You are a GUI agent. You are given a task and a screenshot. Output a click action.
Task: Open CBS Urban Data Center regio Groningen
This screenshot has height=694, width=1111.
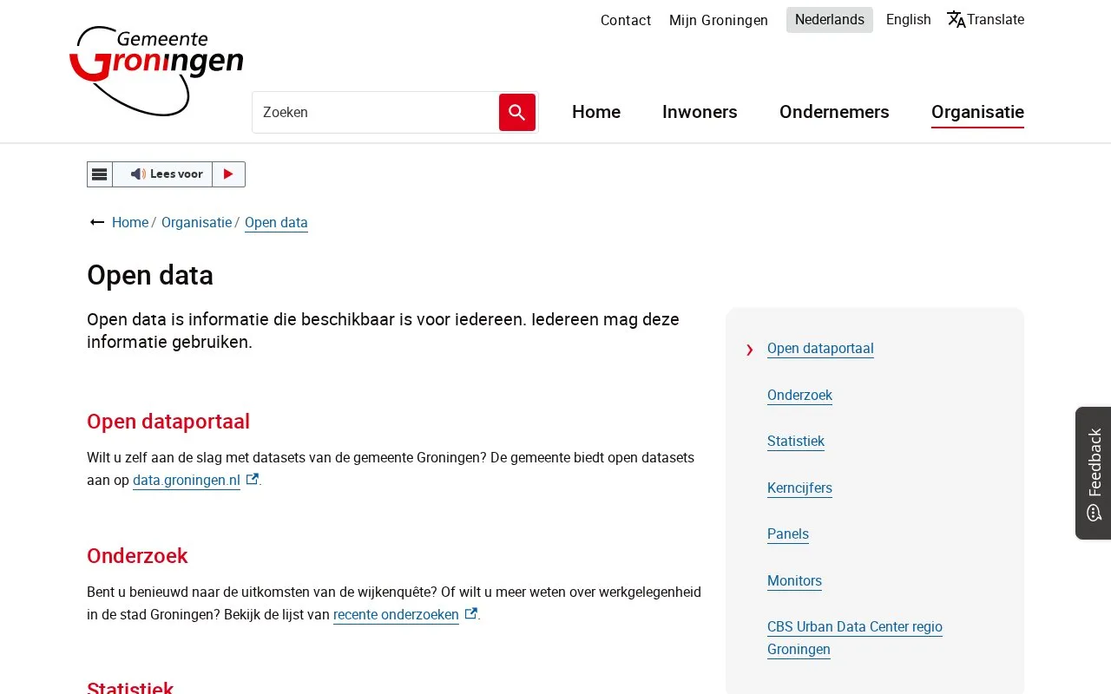point(855,638)
